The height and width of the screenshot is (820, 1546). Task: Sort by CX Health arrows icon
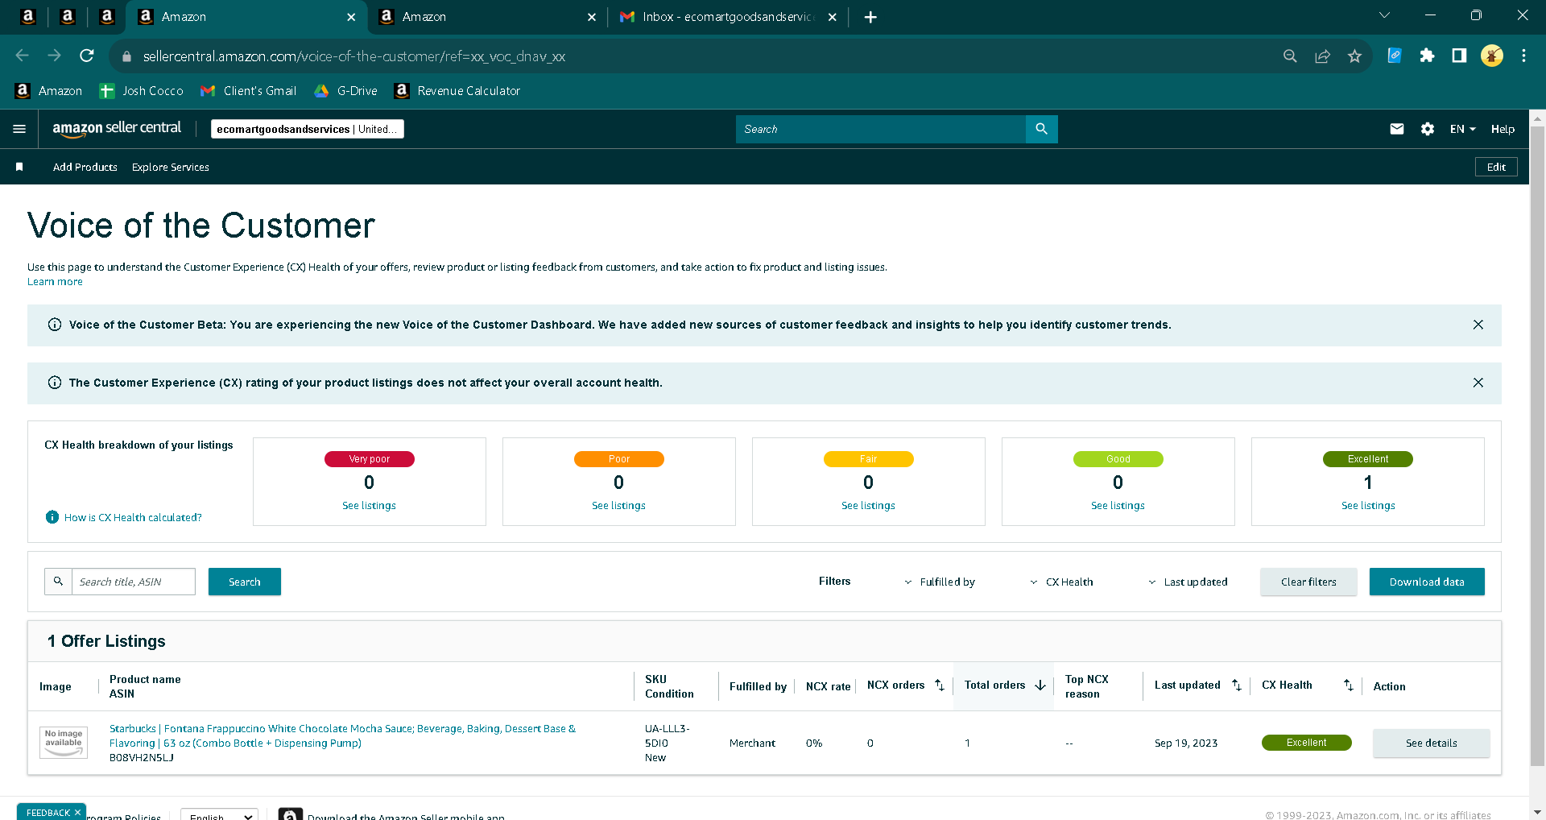pyautogui.click(x=1349, y=685)
